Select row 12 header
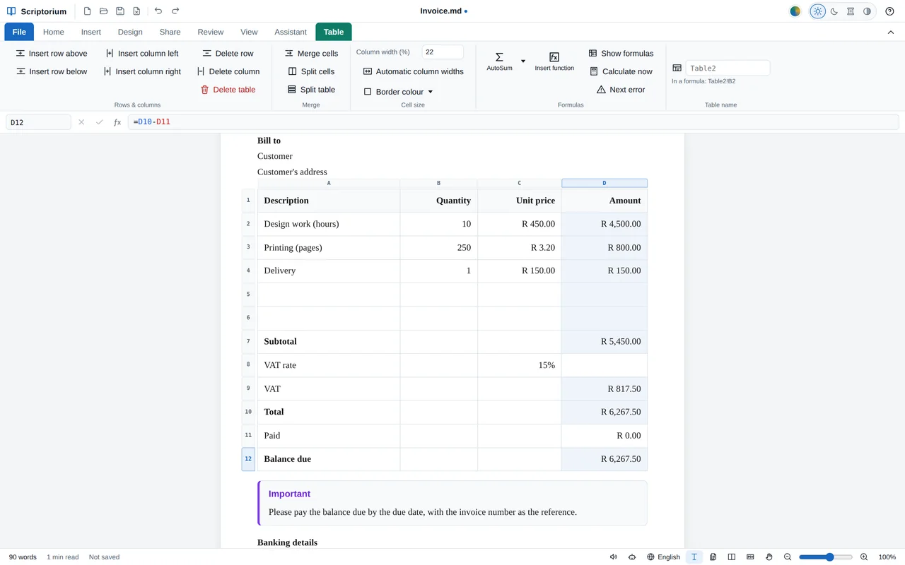 pyautogui.click(x=248, y=459)
